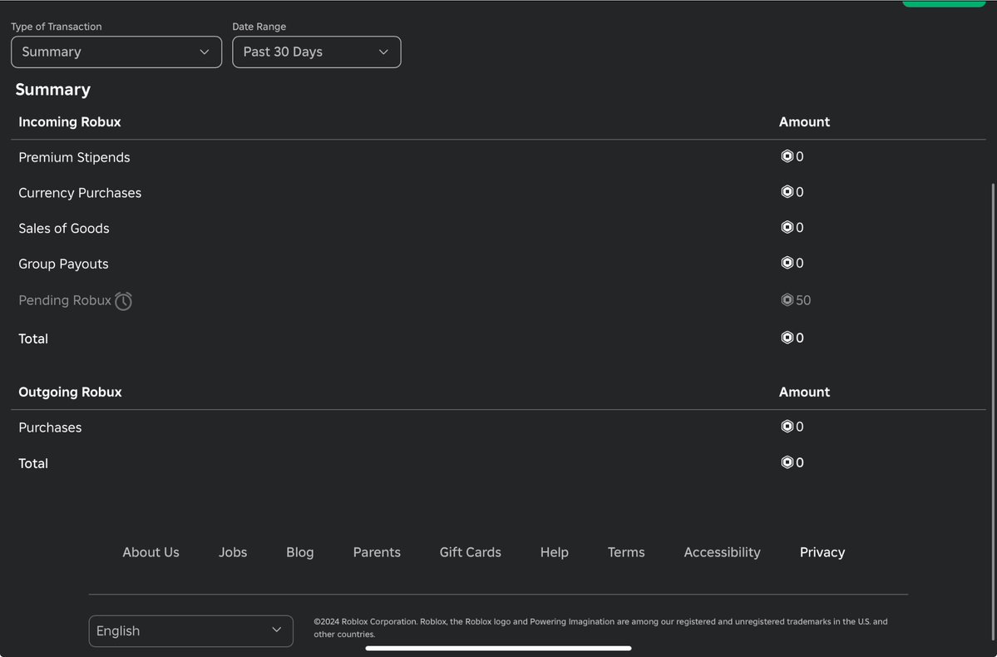Click Robux icon beside Pending Robux 50
The width and height of the screenshot is (997, 657).
click(x=787, y=300)
